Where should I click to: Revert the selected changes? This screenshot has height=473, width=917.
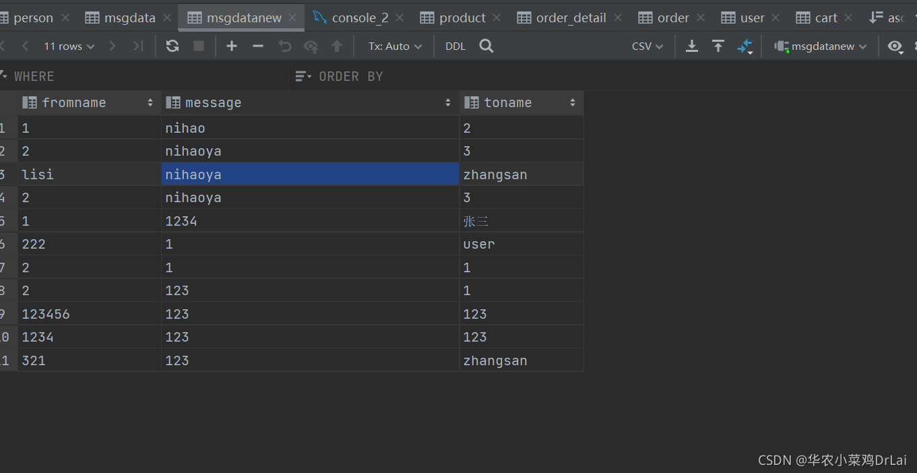284,46
